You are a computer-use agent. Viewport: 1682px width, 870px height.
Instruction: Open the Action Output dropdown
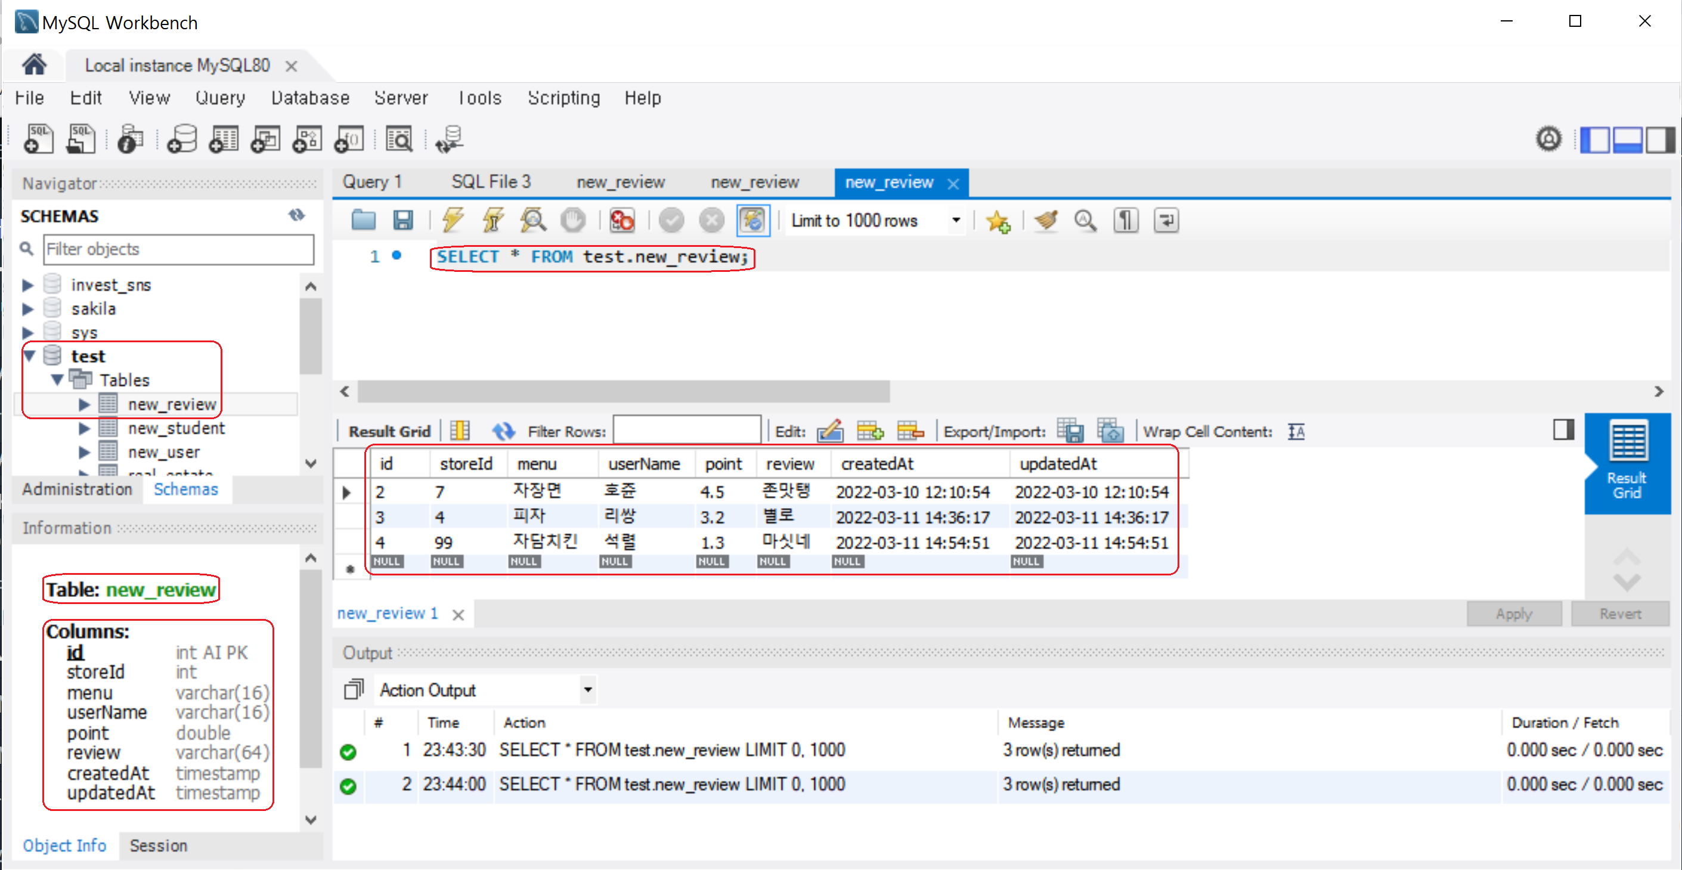coord(588,690)
